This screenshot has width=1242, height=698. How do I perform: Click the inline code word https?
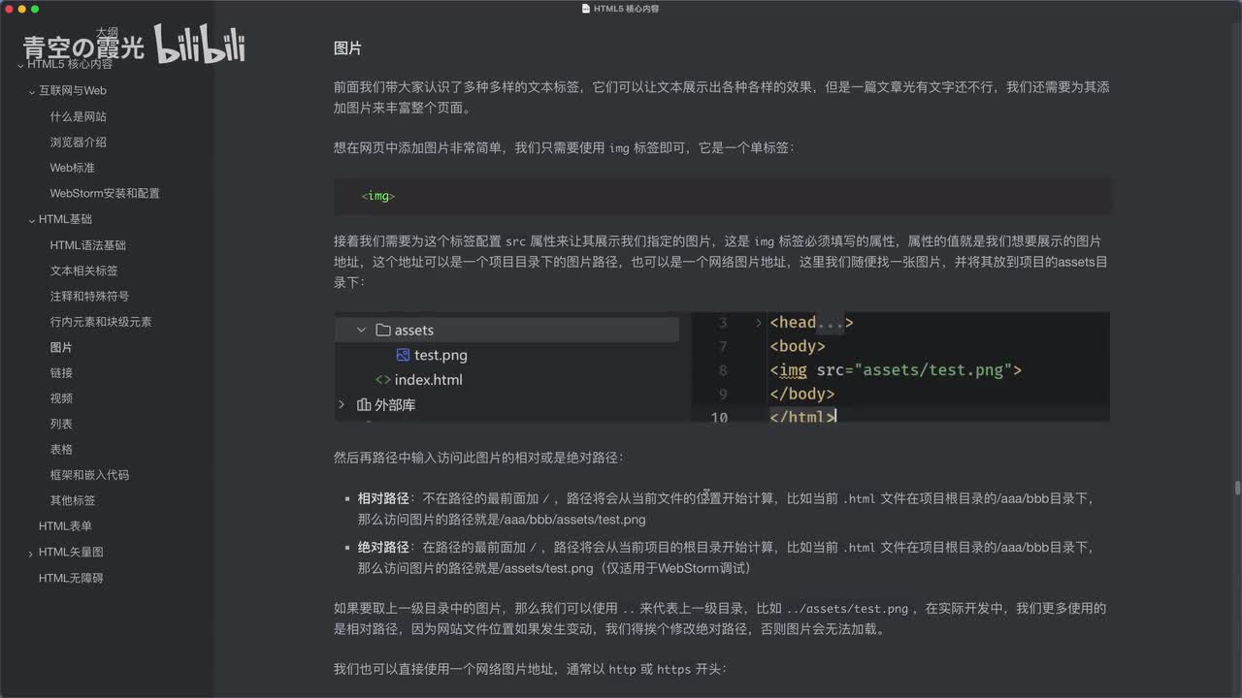point(674,669)
